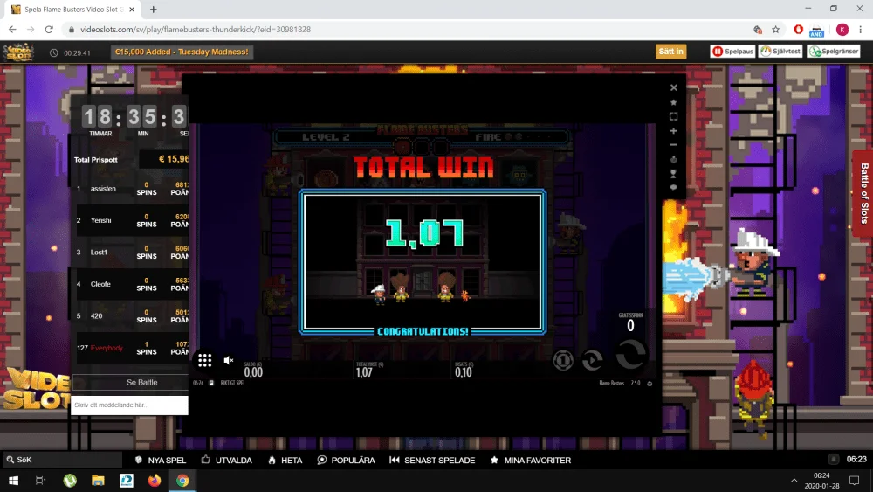Select assisten in the leaderboard
Viewport: 873px width, 492px height.
click(x=103, y=189)
